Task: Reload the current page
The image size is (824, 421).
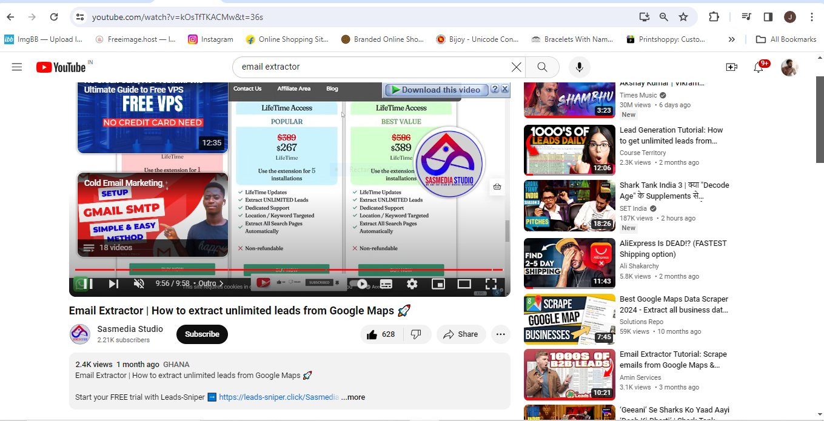Action: point(54,17)
